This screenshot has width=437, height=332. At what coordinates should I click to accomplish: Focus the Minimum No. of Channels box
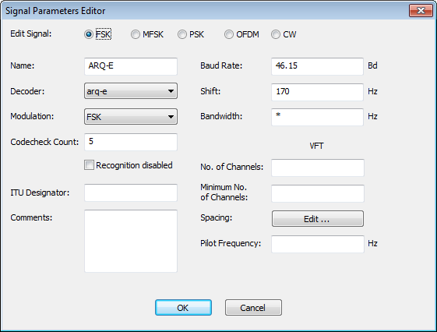click(318, 193)
